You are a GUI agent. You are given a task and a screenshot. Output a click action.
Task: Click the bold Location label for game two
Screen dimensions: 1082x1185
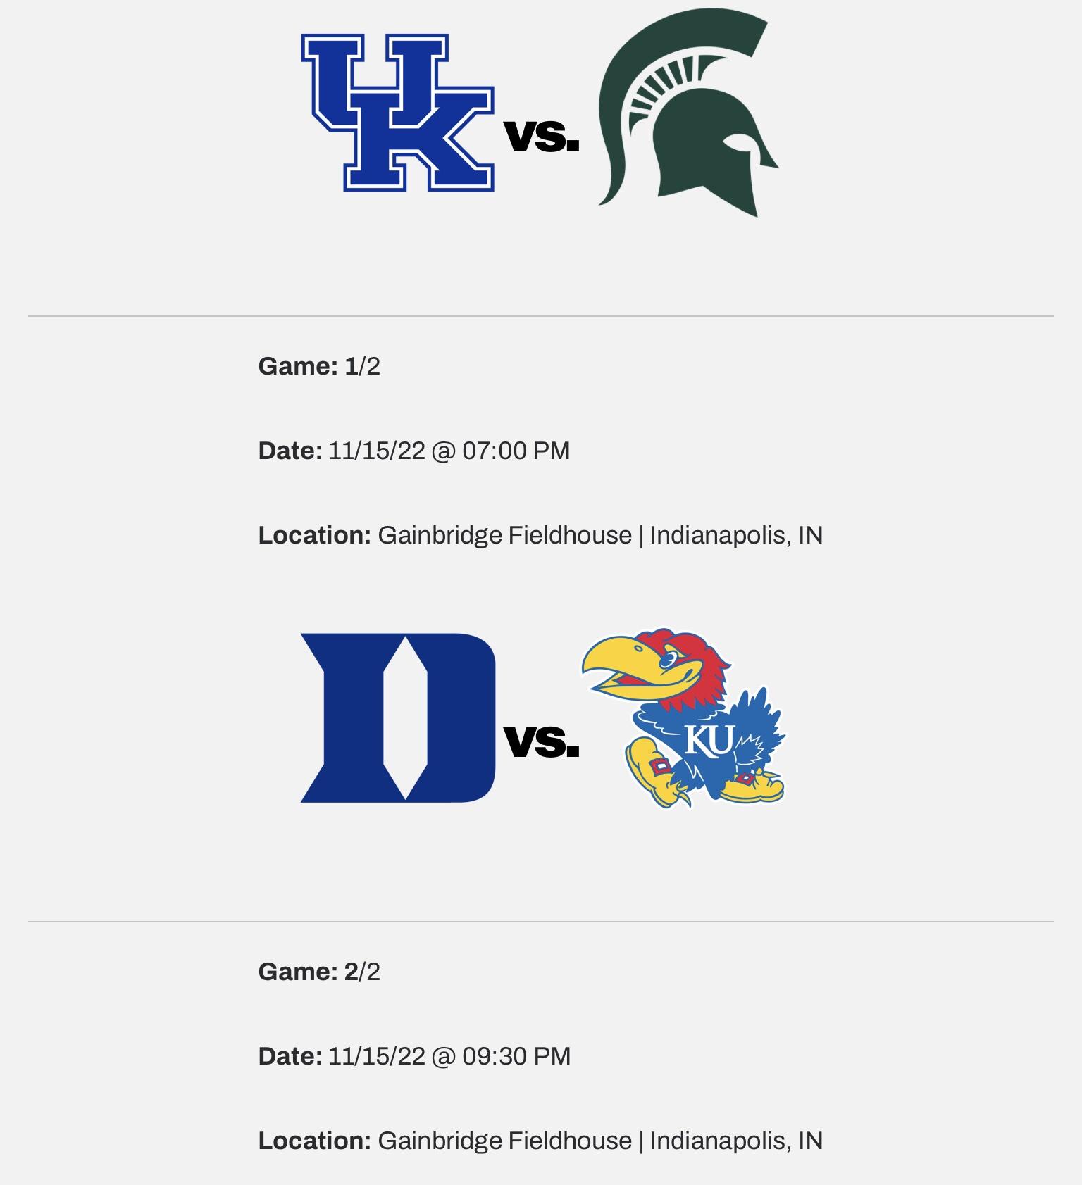coord(314,1141)
